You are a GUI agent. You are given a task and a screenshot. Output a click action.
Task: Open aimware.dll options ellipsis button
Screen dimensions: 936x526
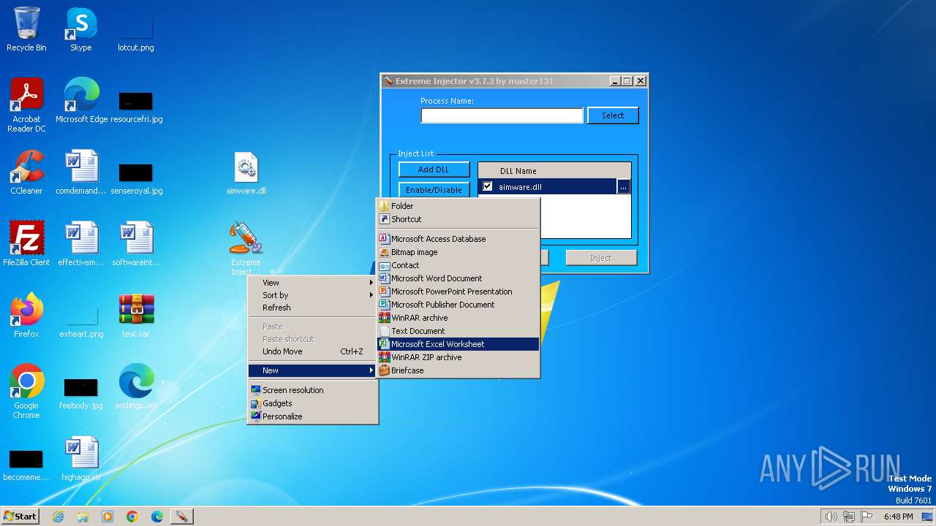coord(623,187)
